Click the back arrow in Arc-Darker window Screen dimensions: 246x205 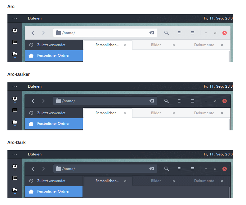pos(33,101)
